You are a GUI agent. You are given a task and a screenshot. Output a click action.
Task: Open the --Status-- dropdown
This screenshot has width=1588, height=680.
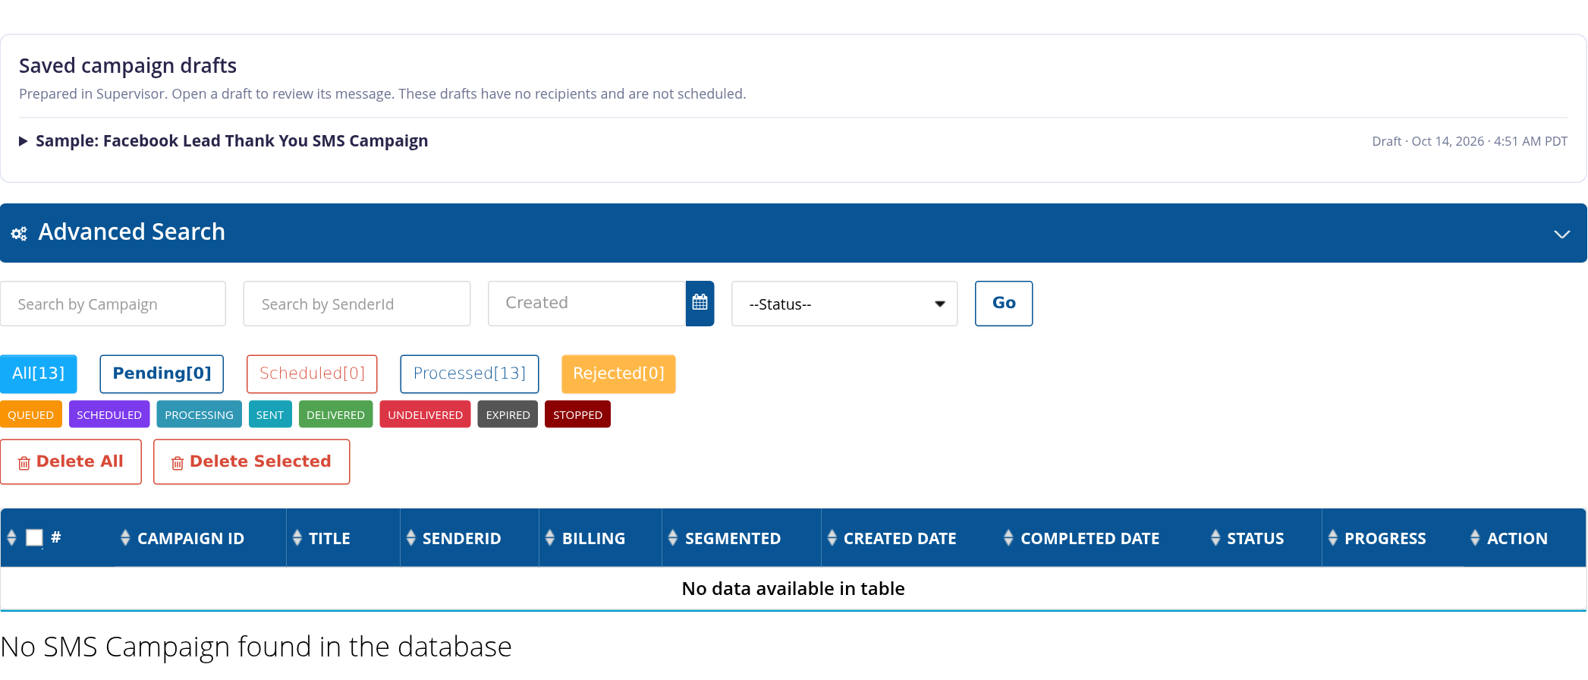844,304
